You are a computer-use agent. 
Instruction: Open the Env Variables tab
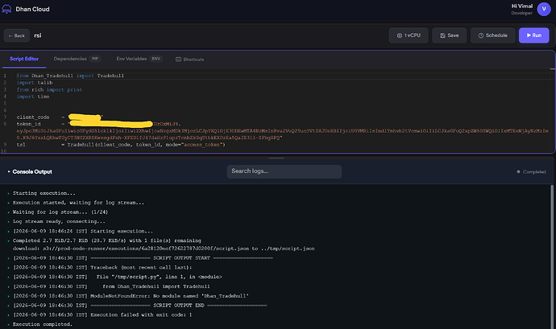[x=131, y=59]
